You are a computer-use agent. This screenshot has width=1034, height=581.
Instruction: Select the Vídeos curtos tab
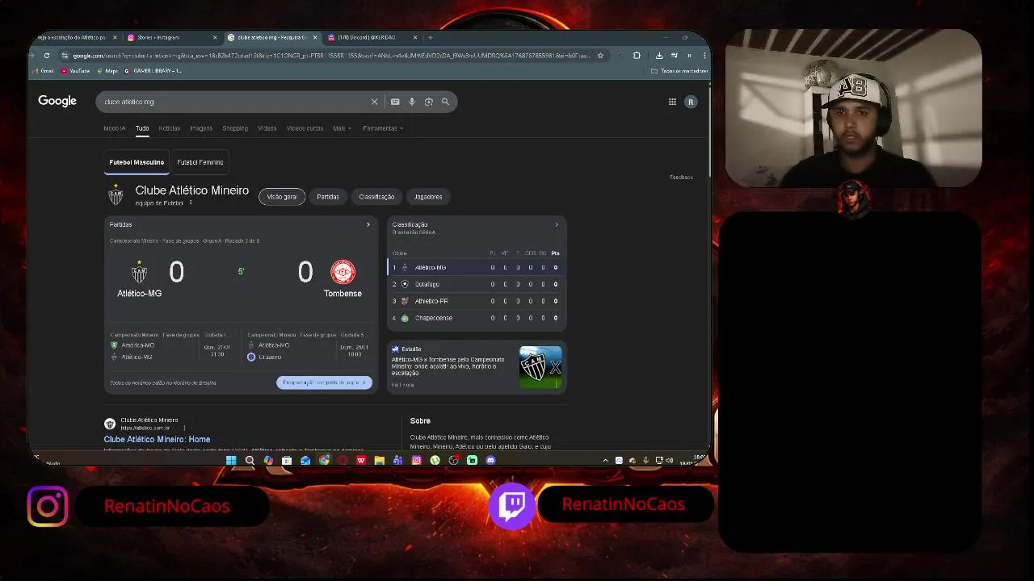(305, 128)
